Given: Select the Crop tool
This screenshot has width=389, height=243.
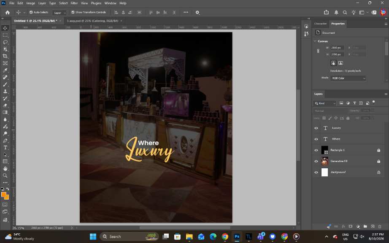Looking at the screenshot, I should click(x=5, y=56).
